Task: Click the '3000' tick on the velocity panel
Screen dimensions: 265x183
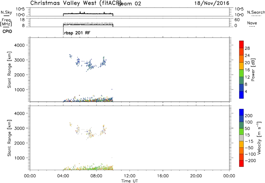Action: tap(20, 128)
